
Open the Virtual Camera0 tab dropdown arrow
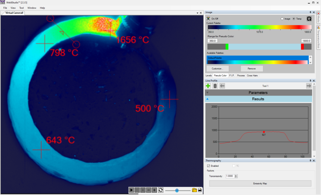pos(197,13)
